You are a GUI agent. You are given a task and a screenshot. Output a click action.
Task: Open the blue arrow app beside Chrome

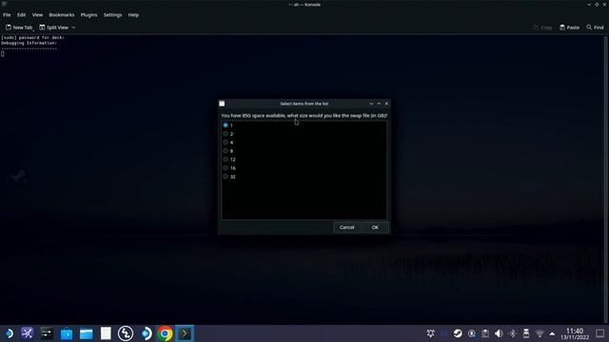[146, 333]
